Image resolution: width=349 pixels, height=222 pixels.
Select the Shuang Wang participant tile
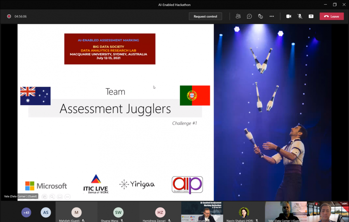point(118,212)
